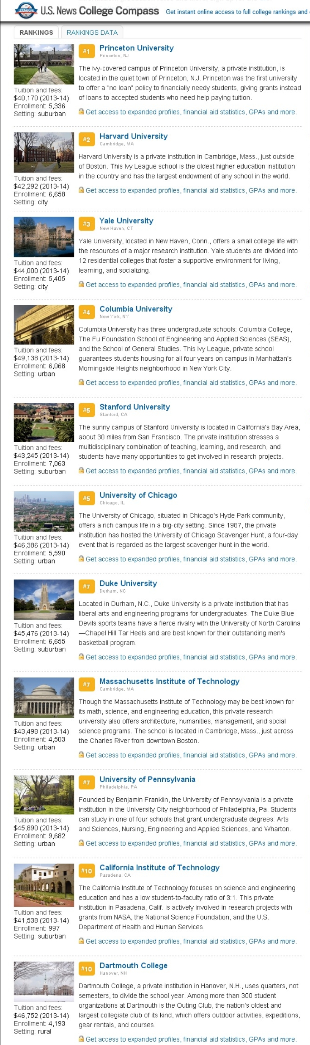Screen dimensions: 310x1045
Task: Click Harvard's expanded profiles access link
Action: click(191, 190)
